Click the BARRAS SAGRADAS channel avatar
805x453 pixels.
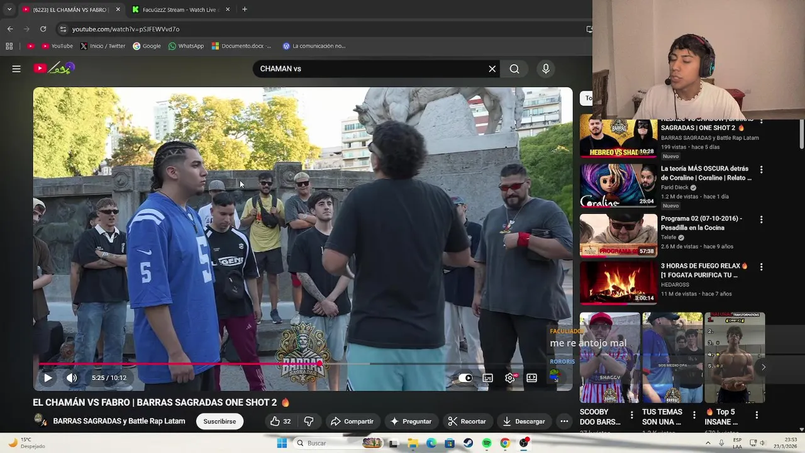pos(40,420)
